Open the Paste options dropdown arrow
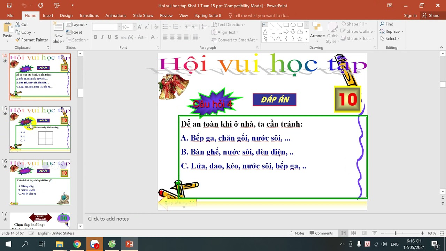446x251 pixels. (x=7, y=41)
